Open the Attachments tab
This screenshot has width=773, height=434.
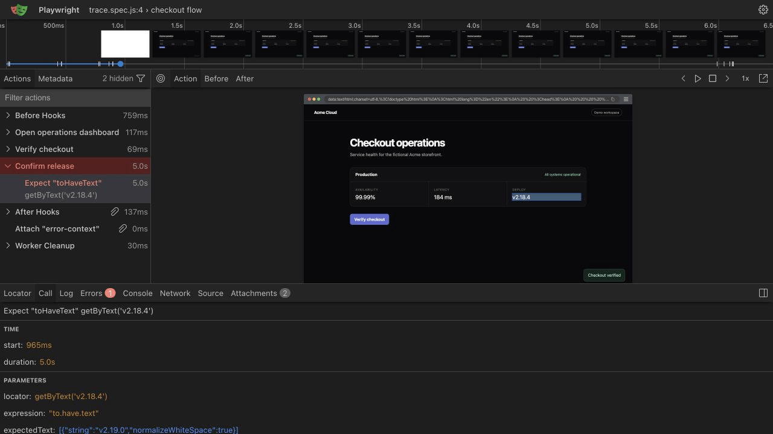[x=260, y=293]
